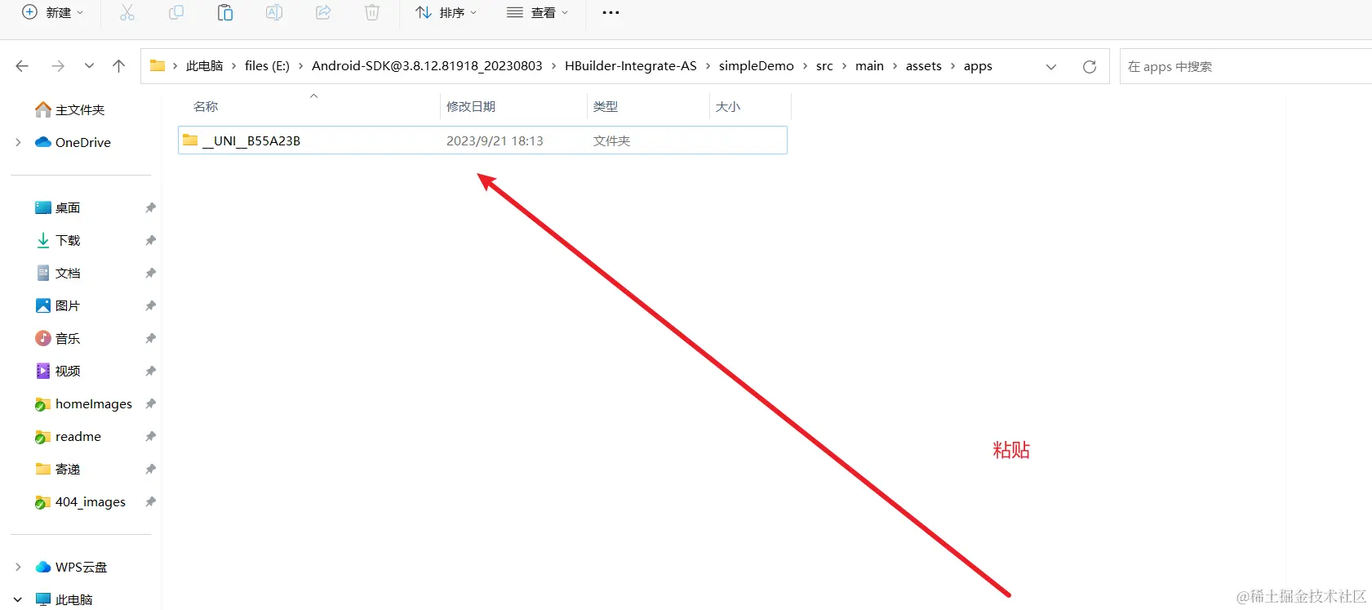Click assets in the address breadcrumb
Screen dimensions: 1372x610
[923, 66]
